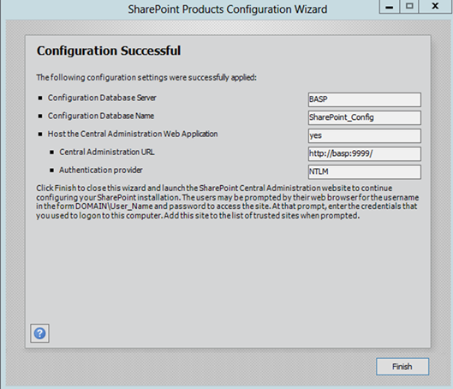Minimize the Configuration Wizard window
This screenshot has width=453, height=389.
coord(389,6)
